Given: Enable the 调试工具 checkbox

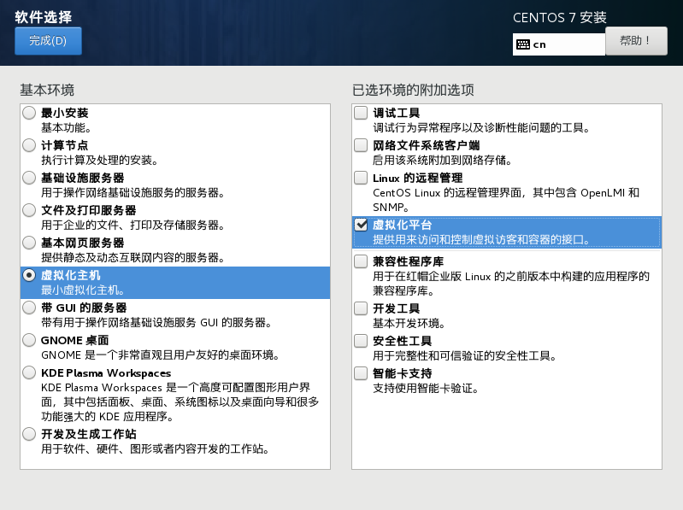Looking at the screenshot, I should (x=361, y=113).
